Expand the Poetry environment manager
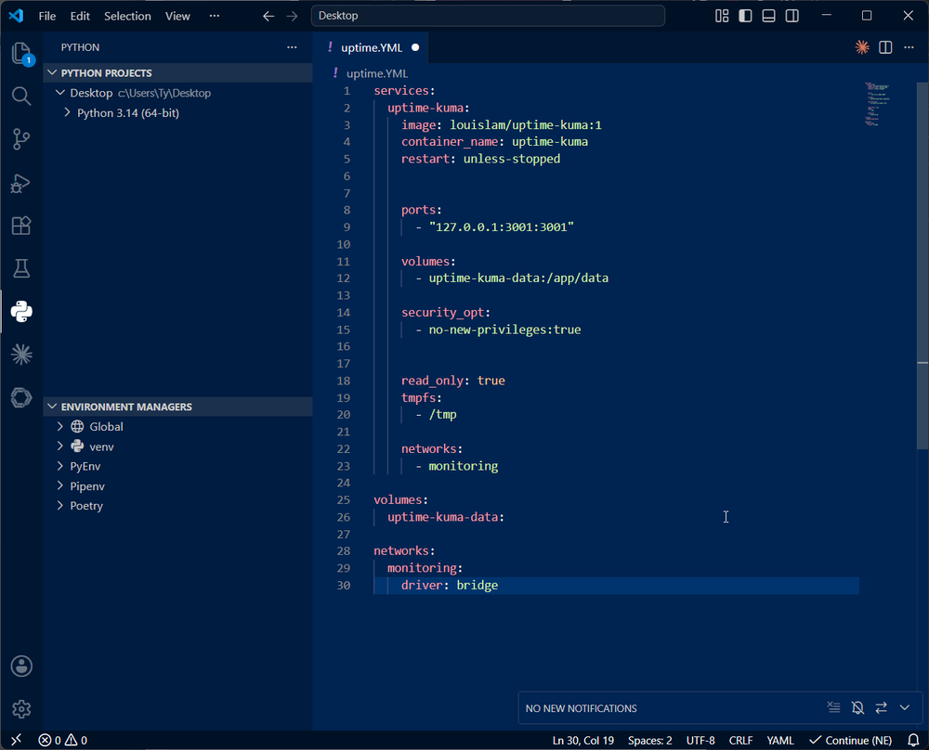 59,506
